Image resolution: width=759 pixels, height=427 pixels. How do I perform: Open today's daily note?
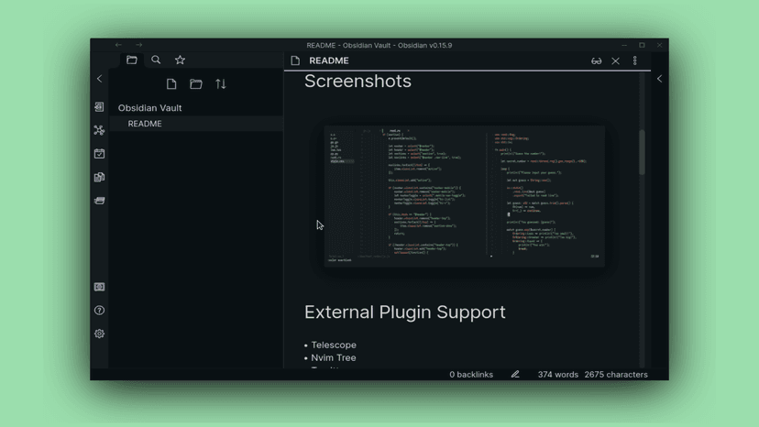click(99, 153)
